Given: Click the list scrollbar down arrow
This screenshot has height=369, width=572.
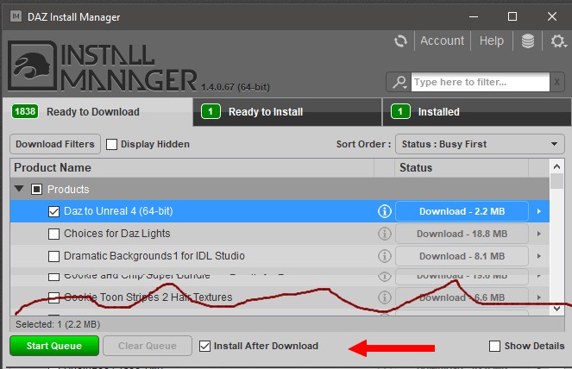Looking at the screenshot, I should coord(556,309).
